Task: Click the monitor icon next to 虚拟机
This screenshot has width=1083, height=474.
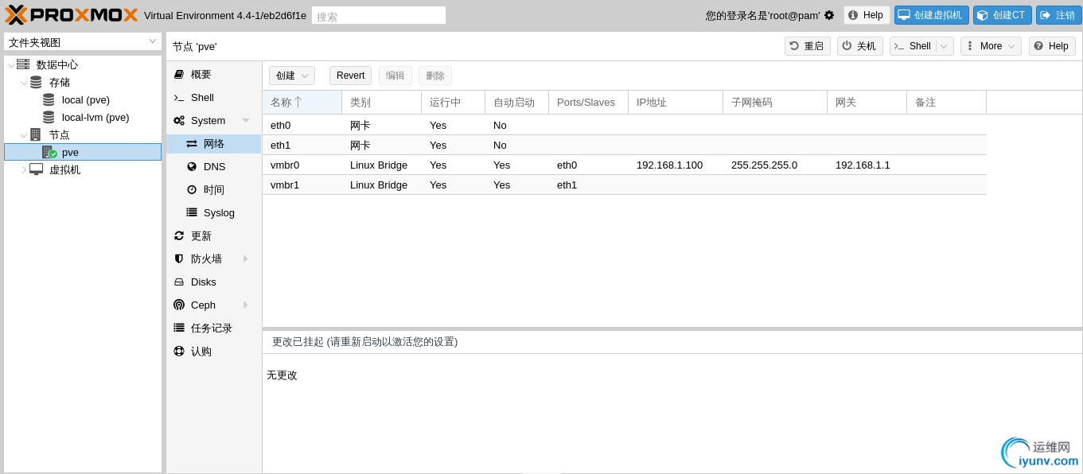Action: coord(36,169)
